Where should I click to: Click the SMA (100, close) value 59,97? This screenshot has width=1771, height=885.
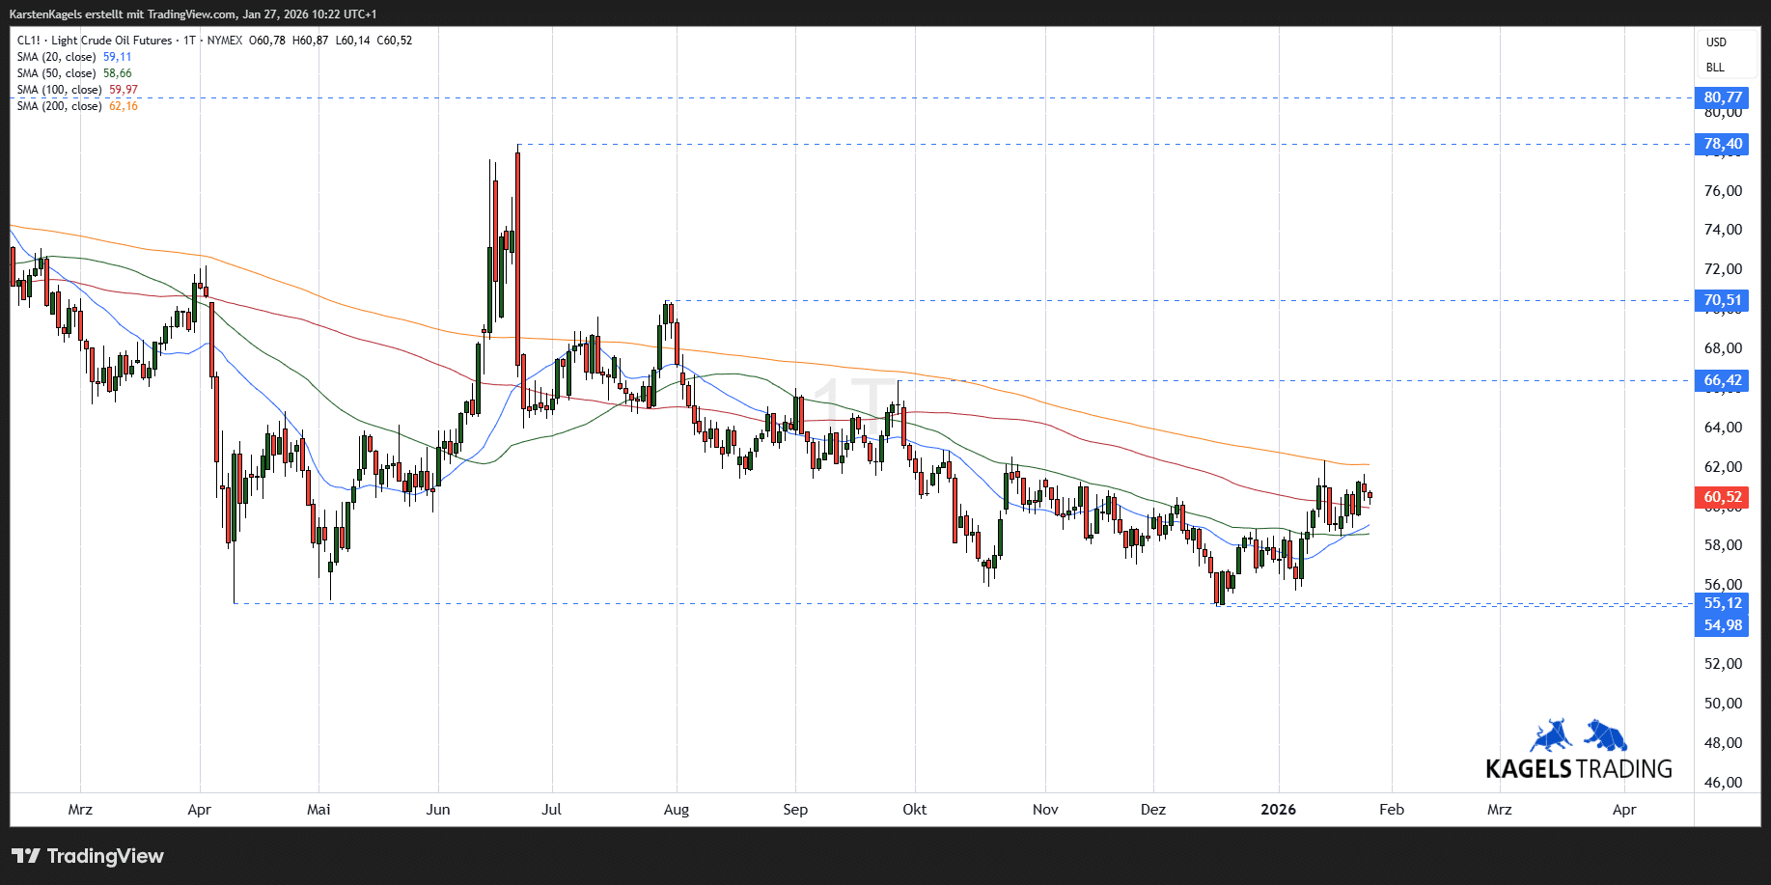[x=123, y=90]
